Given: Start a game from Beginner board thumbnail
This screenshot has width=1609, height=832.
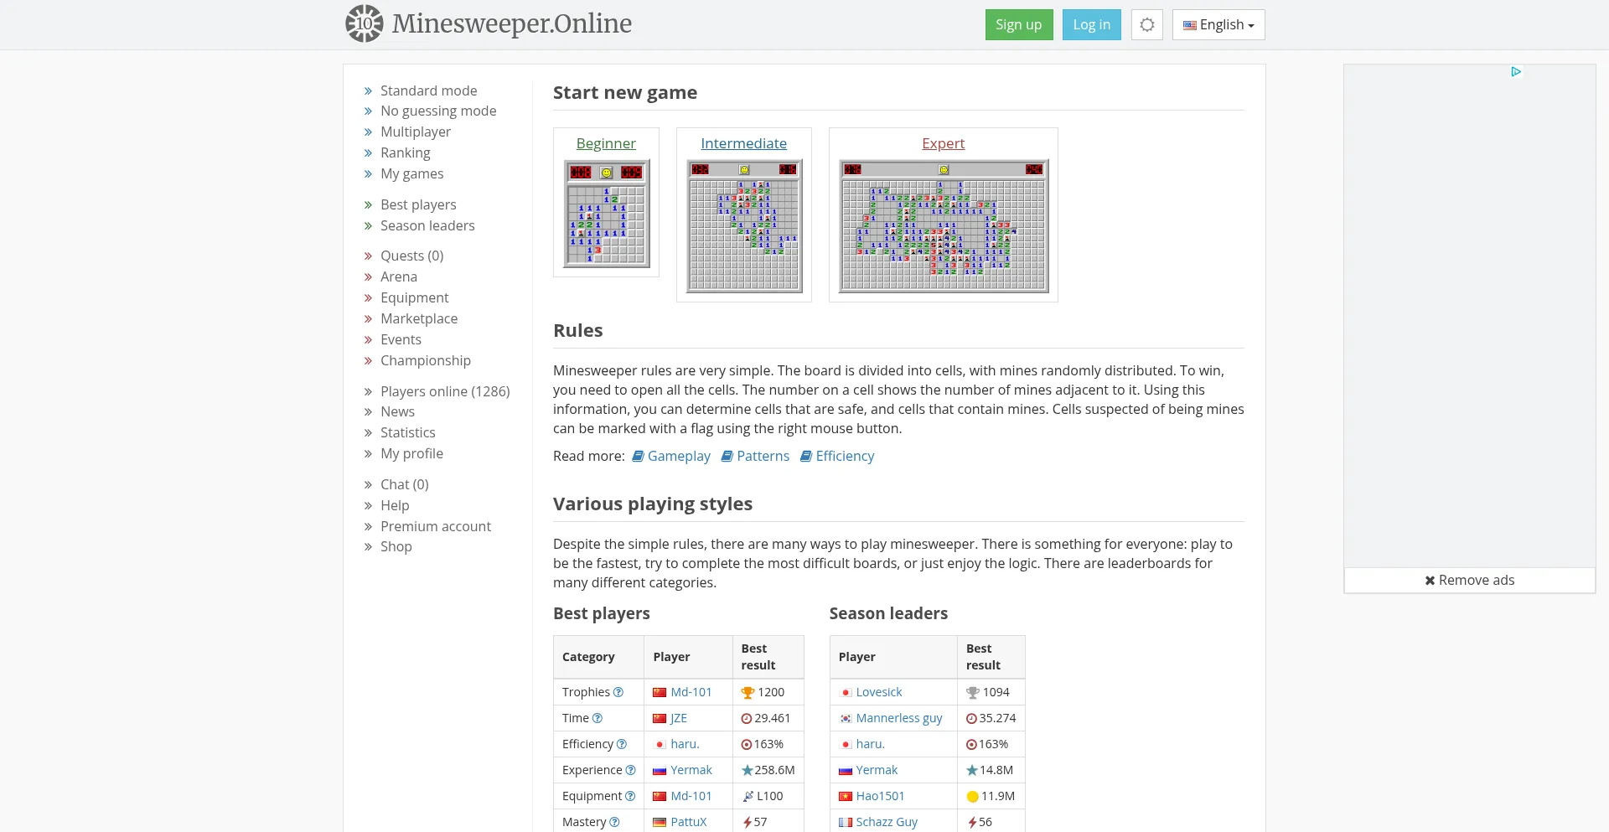Looking at the screenshot, I should pyautogui.click(x=606, y=214).
